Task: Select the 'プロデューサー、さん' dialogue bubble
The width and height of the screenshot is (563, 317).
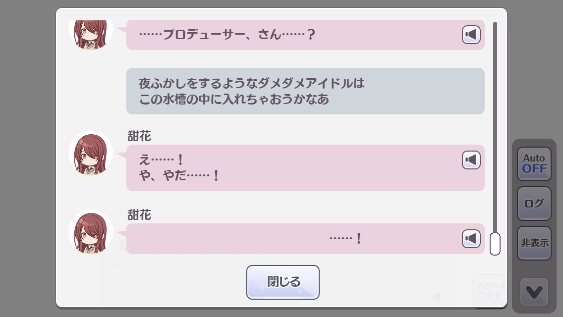Action: click(292, 35)
